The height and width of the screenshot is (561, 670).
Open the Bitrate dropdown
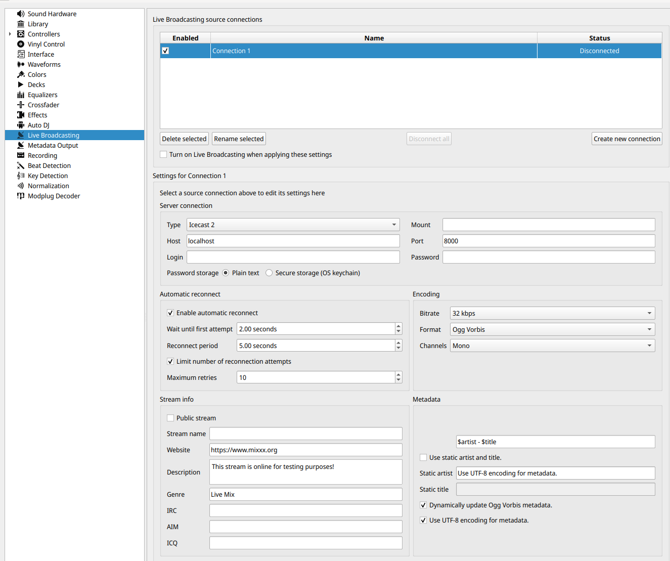tap(552, 313)
